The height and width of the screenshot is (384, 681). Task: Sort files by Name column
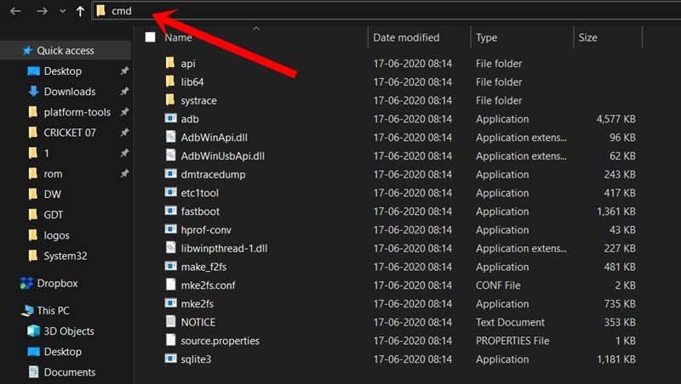point(179,37)
